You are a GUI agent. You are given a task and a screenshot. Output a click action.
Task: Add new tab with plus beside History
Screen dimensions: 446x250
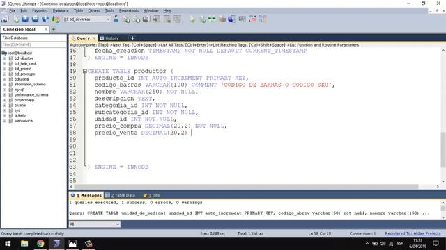(x=132, y=38)
